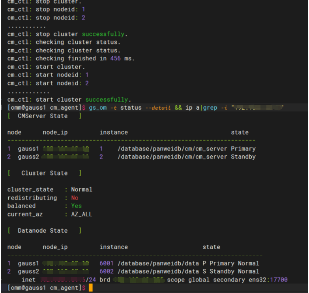Click 'S Standby Normal' datanode state
Image resolution: width=309 pixels, height=293 pixels.
click(x=231, y=272)
